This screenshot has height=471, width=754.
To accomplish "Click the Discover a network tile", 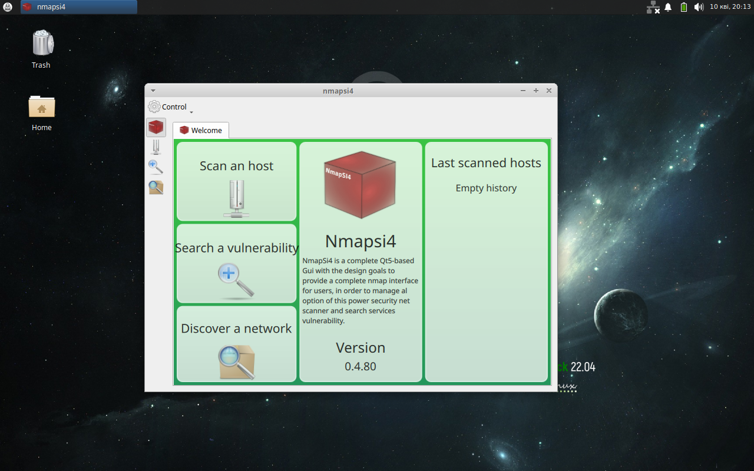I will pos(236,343).
